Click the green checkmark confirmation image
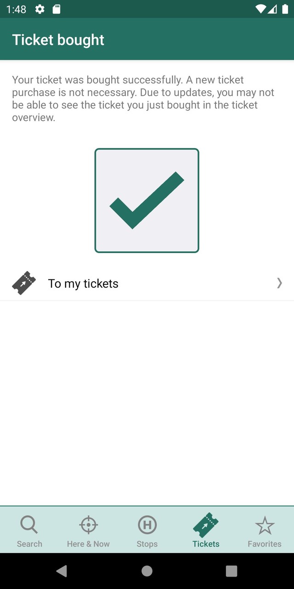This screenshot has width=294, height=589. 147,200
